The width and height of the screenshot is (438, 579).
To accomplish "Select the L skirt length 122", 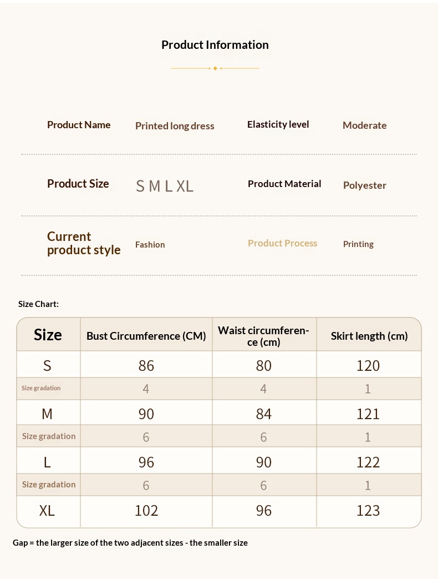I will coord(368,462).
